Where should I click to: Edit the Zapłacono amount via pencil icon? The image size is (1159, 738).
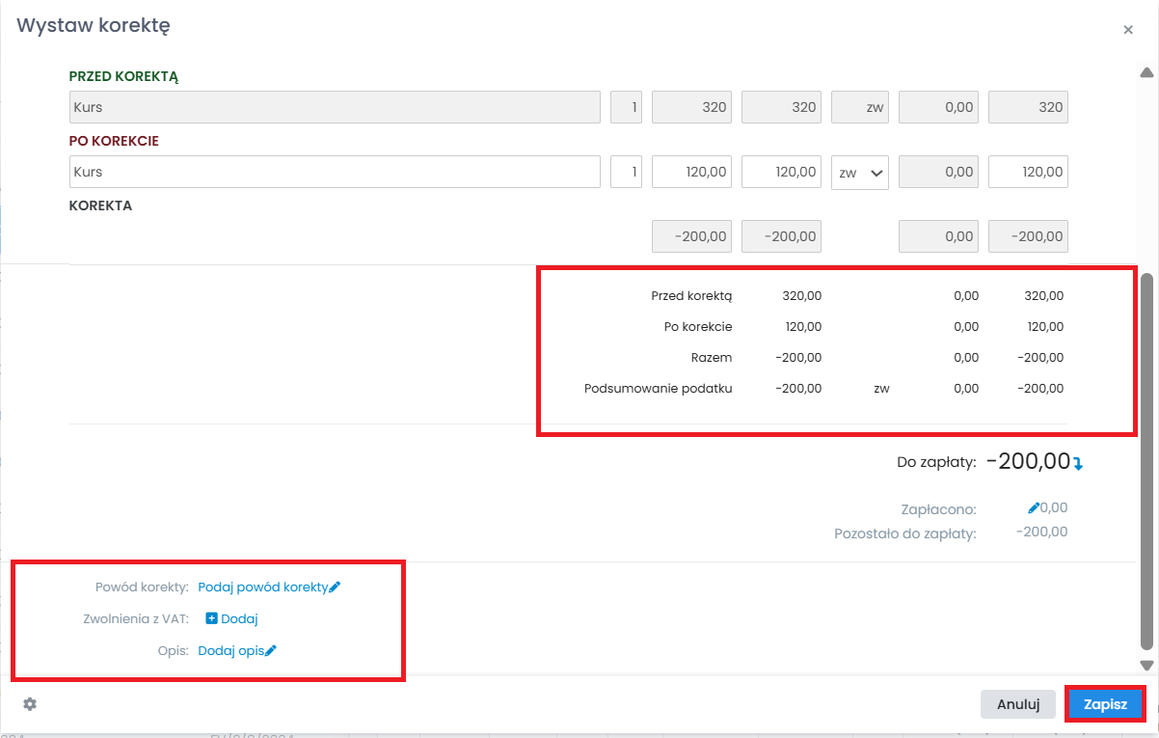click(1034, 507)
